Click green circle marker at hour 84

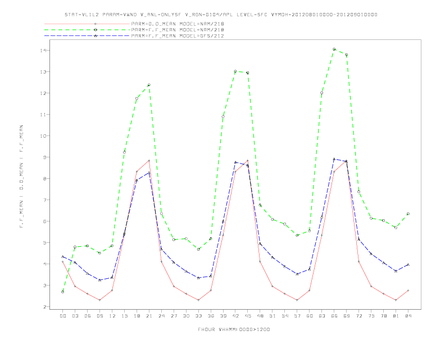click(408, 214)
